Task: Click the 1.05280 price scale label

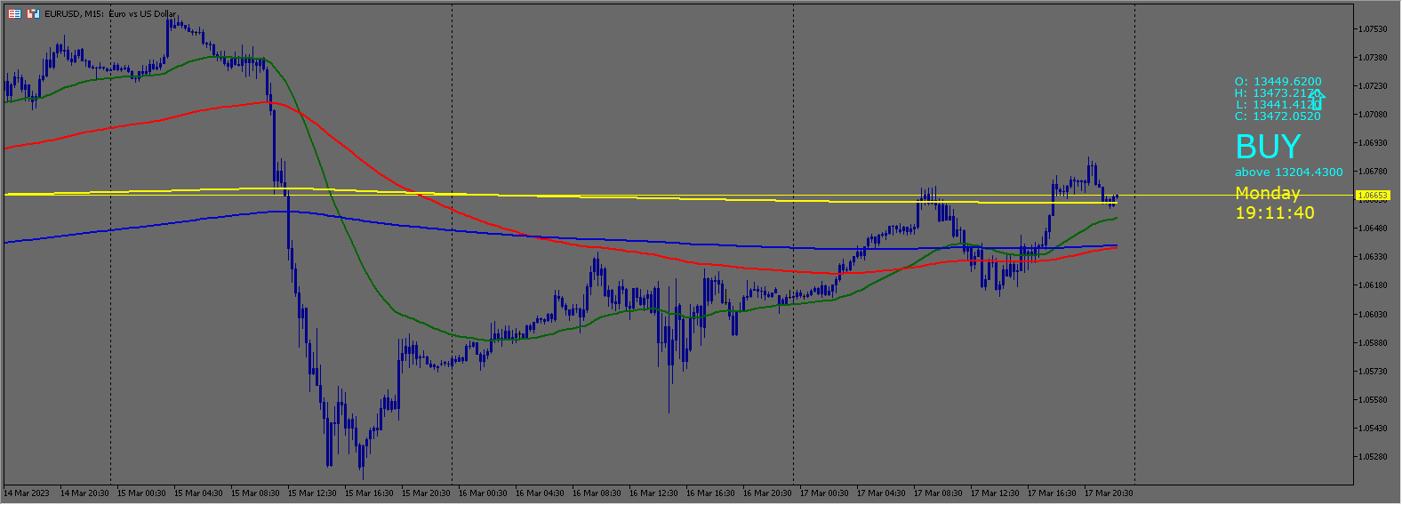Action: 1373,457
